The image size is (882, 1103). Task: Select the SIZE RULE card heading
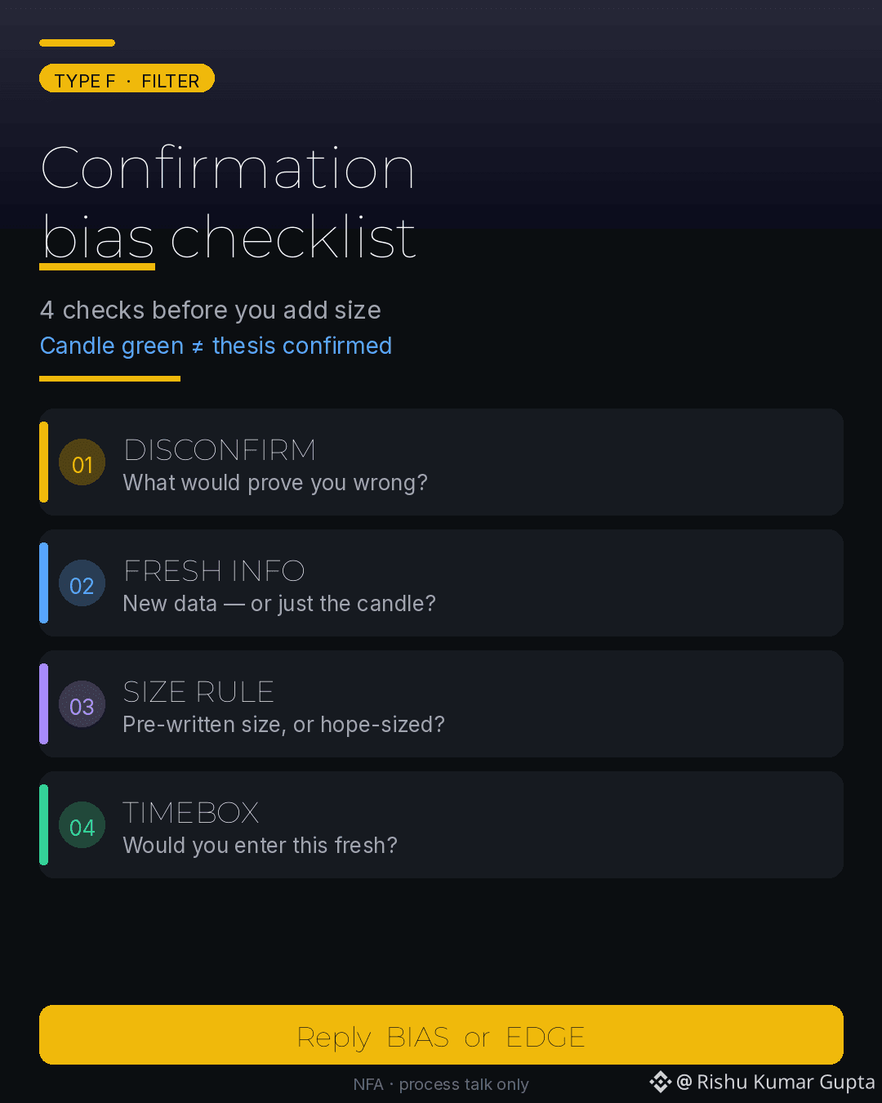(x=198, y=692)
